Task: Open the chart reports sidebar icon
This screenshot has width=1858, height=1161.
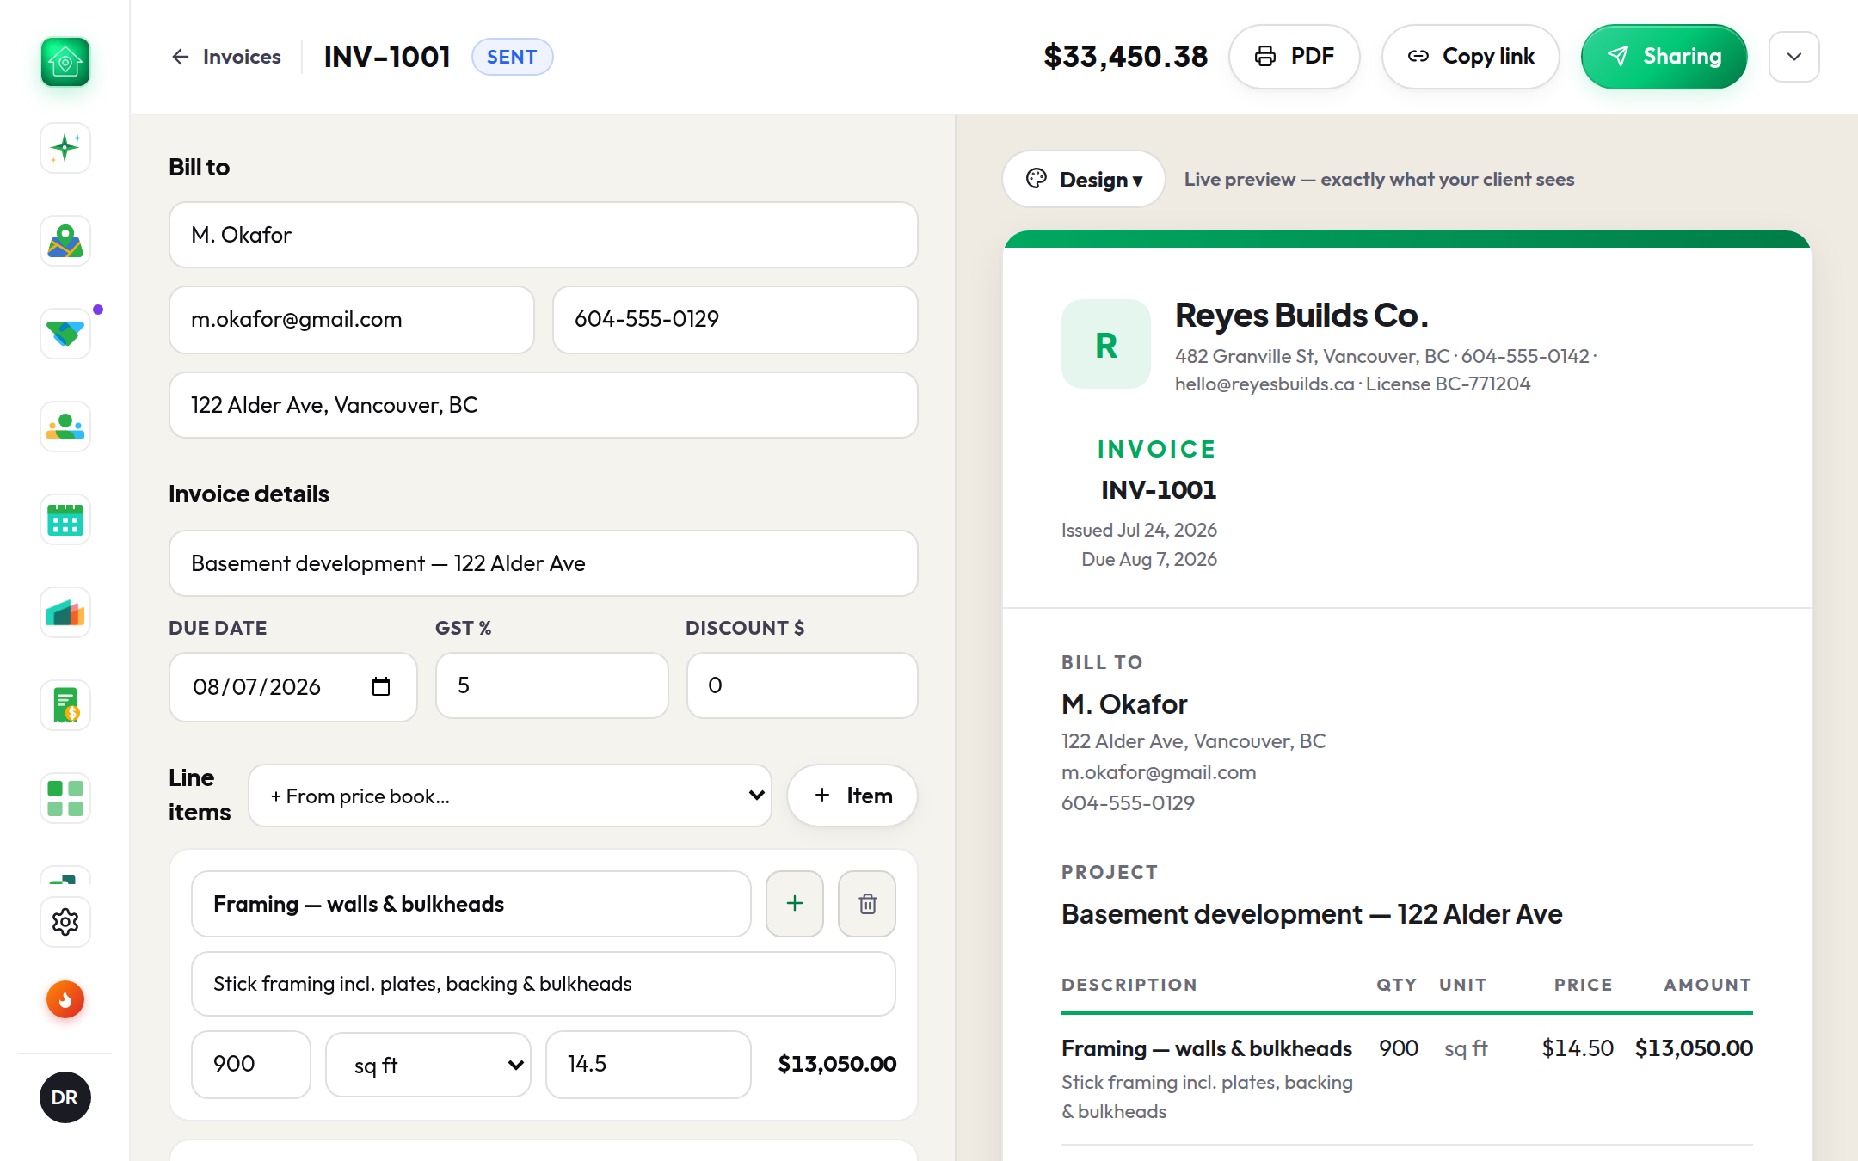Action: point(65,612)
